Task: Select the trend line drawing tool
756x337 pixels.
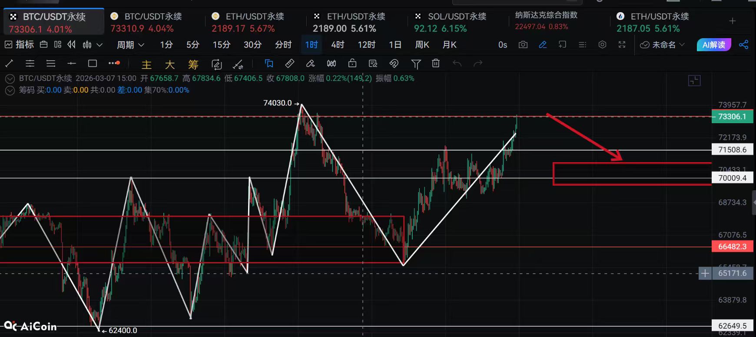Action: 9,64
